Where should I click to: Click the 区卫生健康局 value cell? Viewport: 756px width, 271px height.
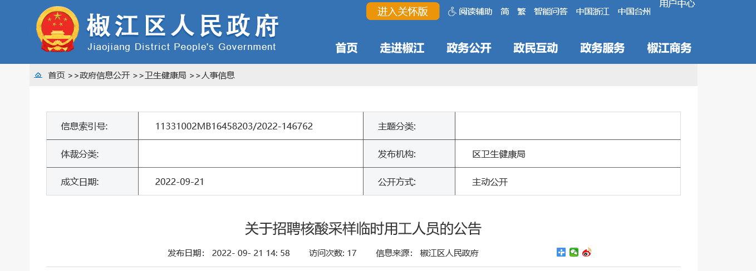pyautogui.click(x=568, y=154)
